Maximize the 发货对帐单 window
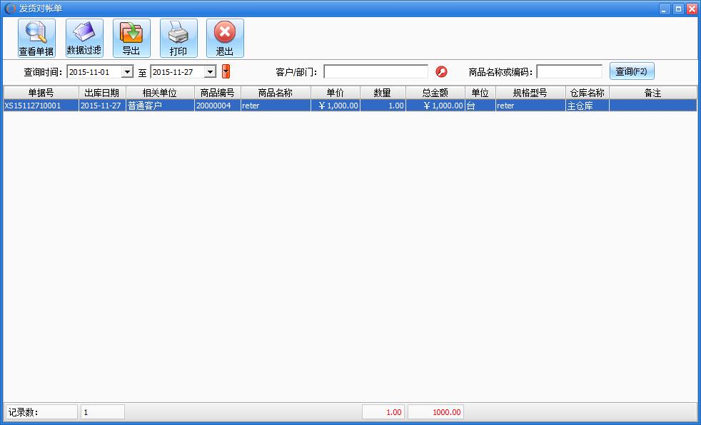The image size is (701, 425). click(678, 9)
